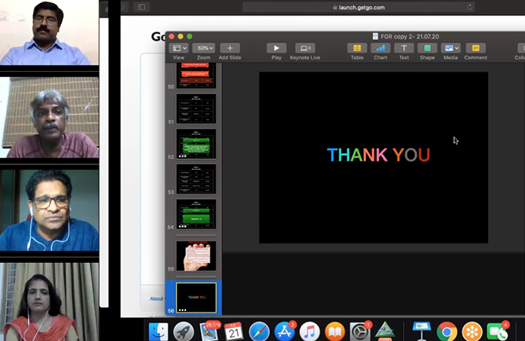Select slide 56 Thank You thumbnail
The image size is (525, 341).
coord(196,298)
